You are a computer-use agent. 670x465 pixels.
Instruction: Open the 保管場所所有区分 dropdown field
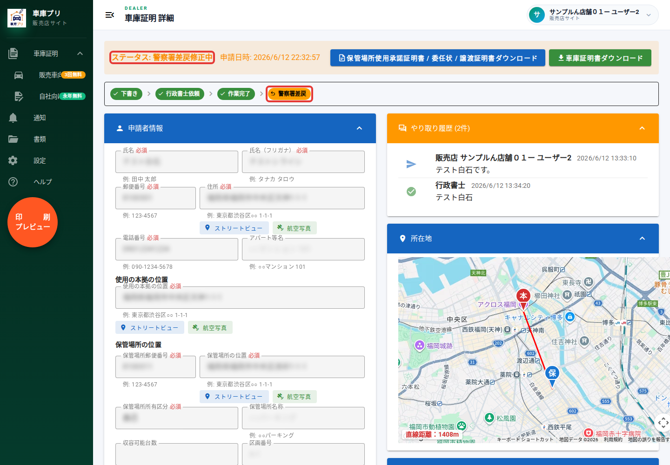pyautogui.click(x=177, y=418)
